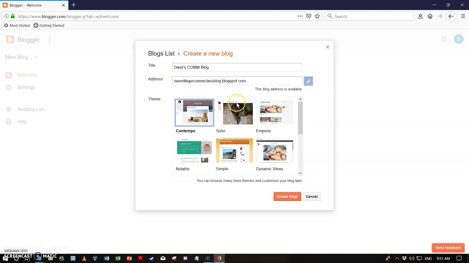Choose the Emporio theme thumbnail
This screenshot has width=469, height=263.
tap(275, 113)
